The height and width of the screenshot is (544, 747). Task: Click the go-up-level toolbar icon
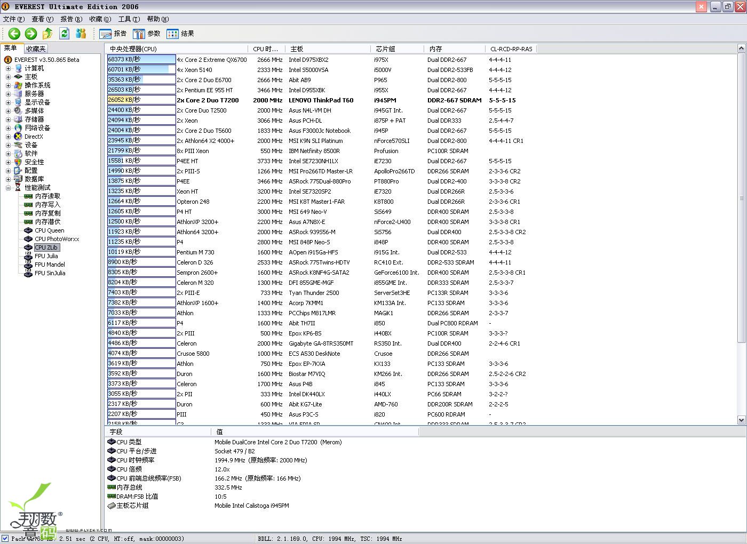(x=47, y=34)
